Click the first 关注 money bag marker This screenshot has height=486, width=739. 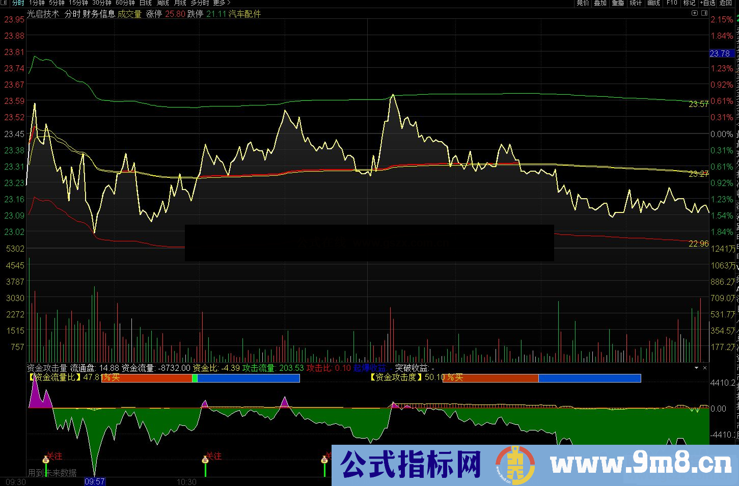point(46,459)
